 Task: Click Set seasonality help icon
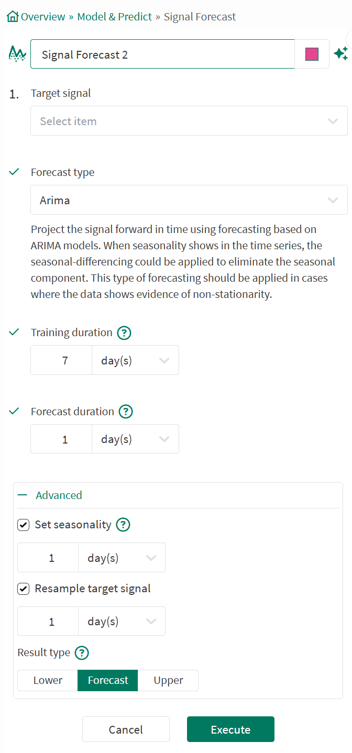click(123, 525)
